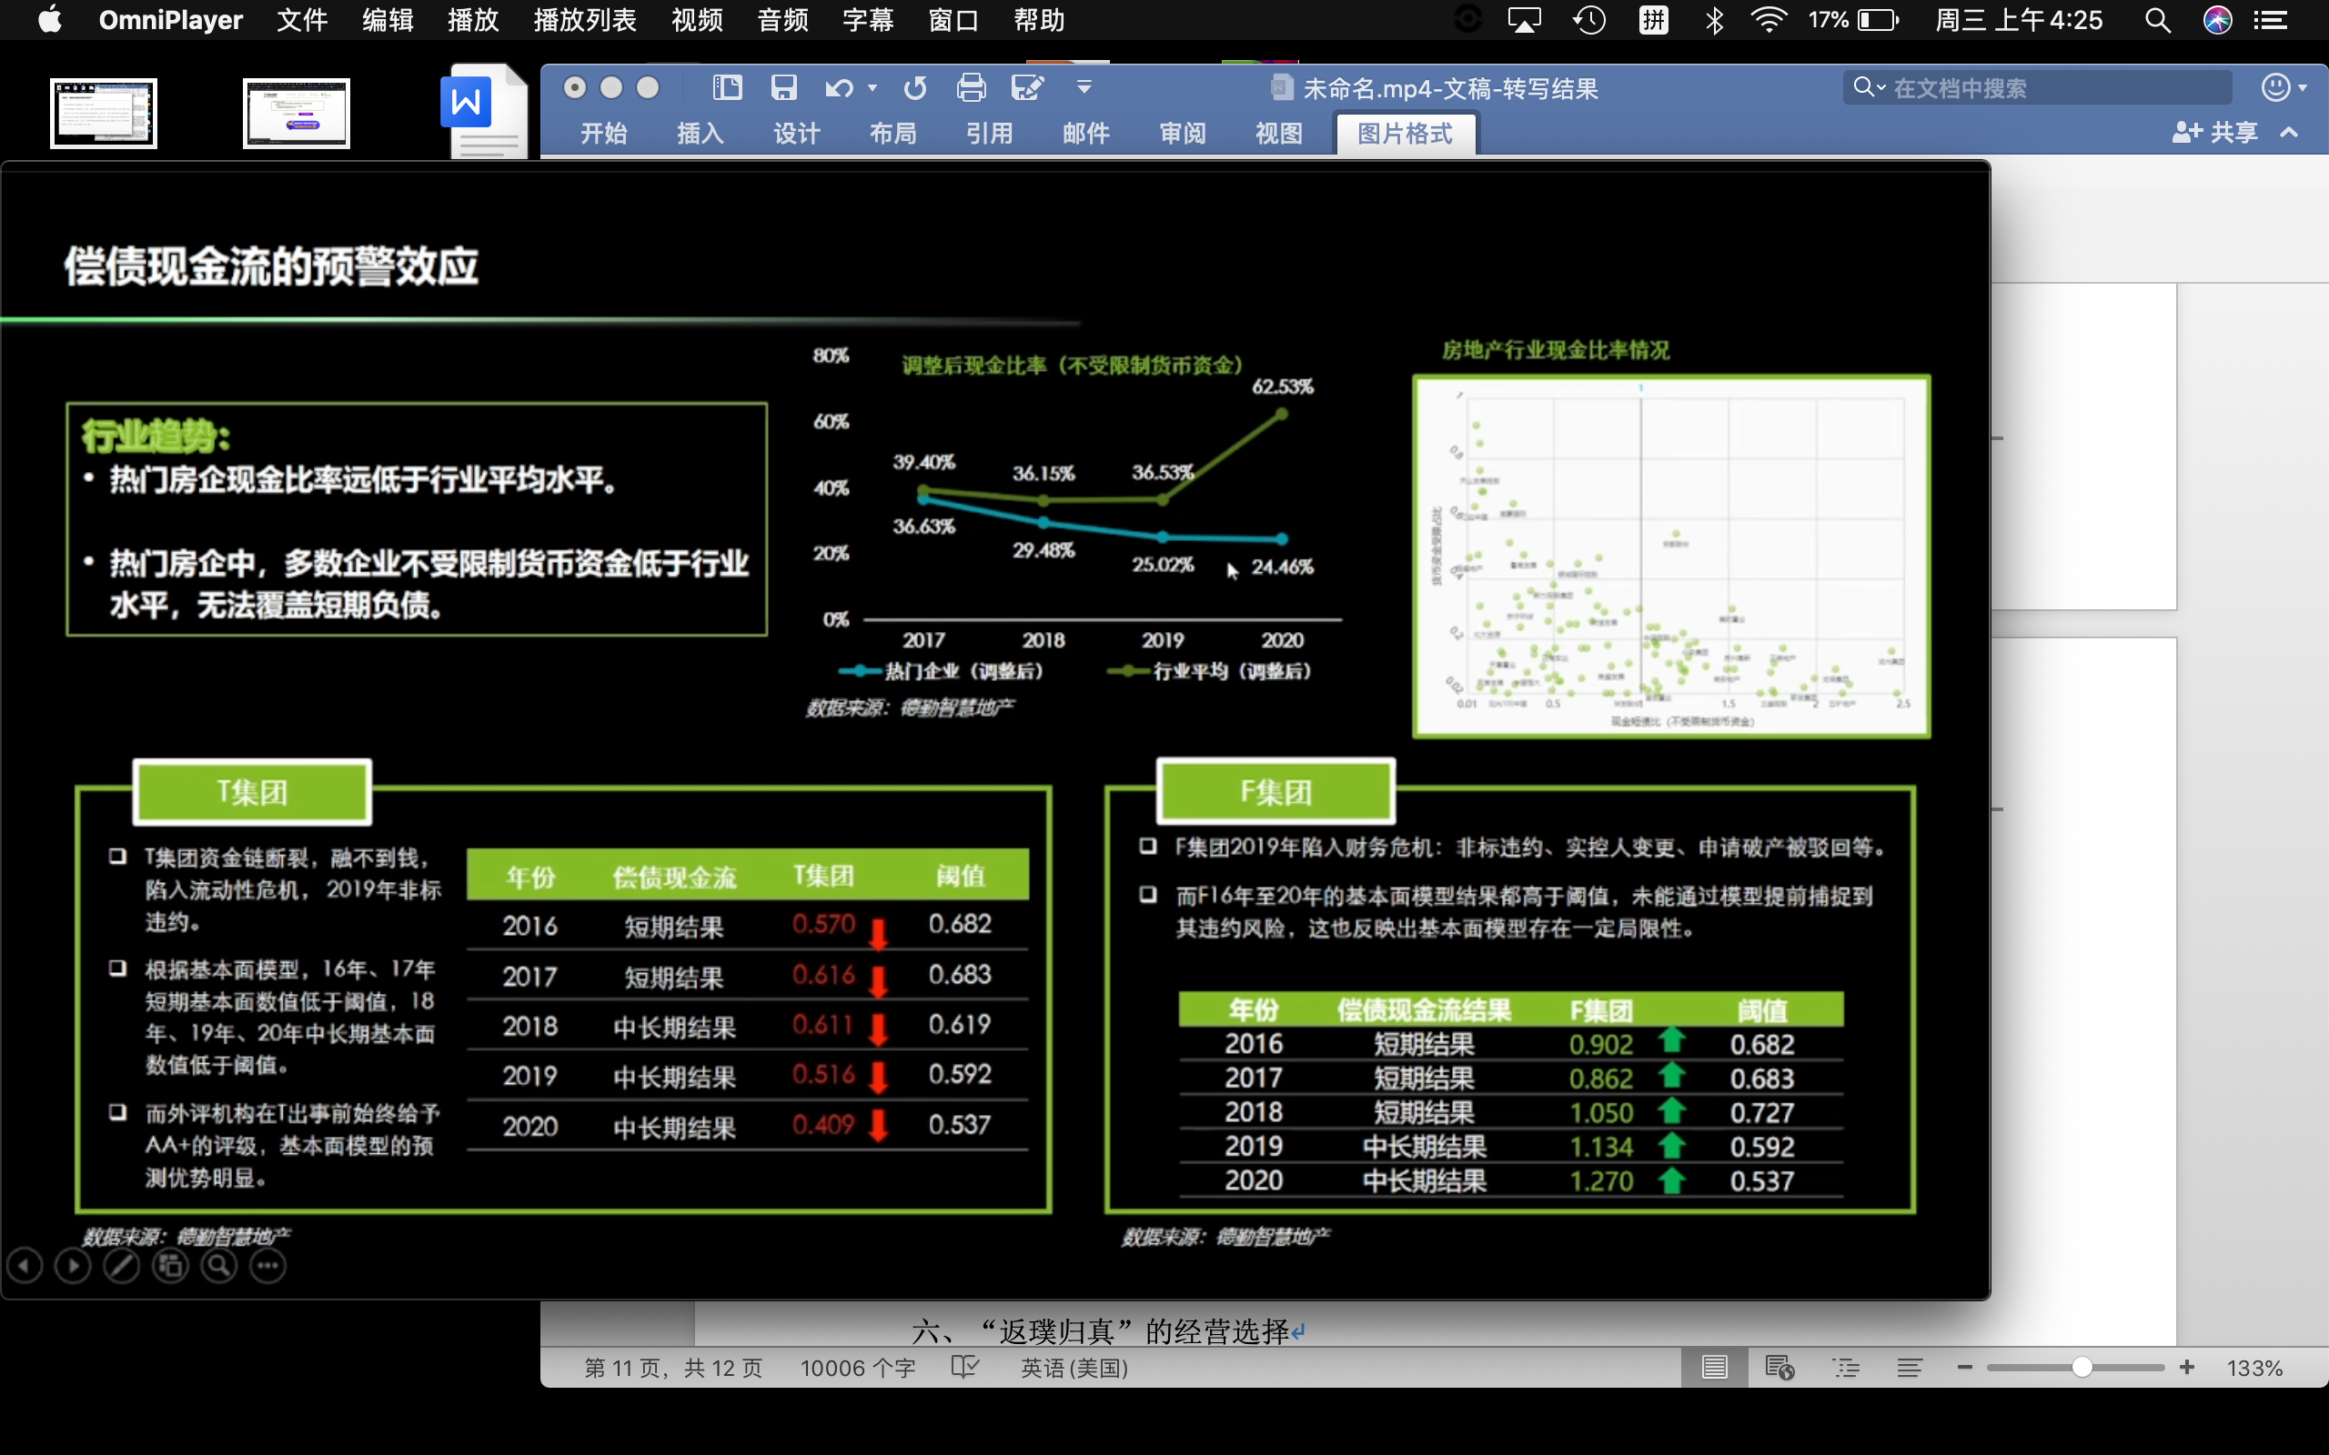The image size is (2329, 1455).
Task: Click the Word sidebar layout icon
Action: click(728, 87)
